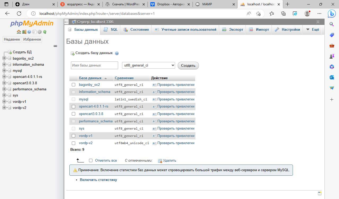Expand opencart3.0.3.8 in database tree

click(4, 83)
